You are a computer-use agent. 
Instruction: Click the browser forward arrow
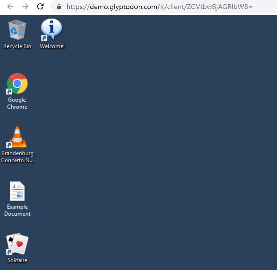(25, 7)
